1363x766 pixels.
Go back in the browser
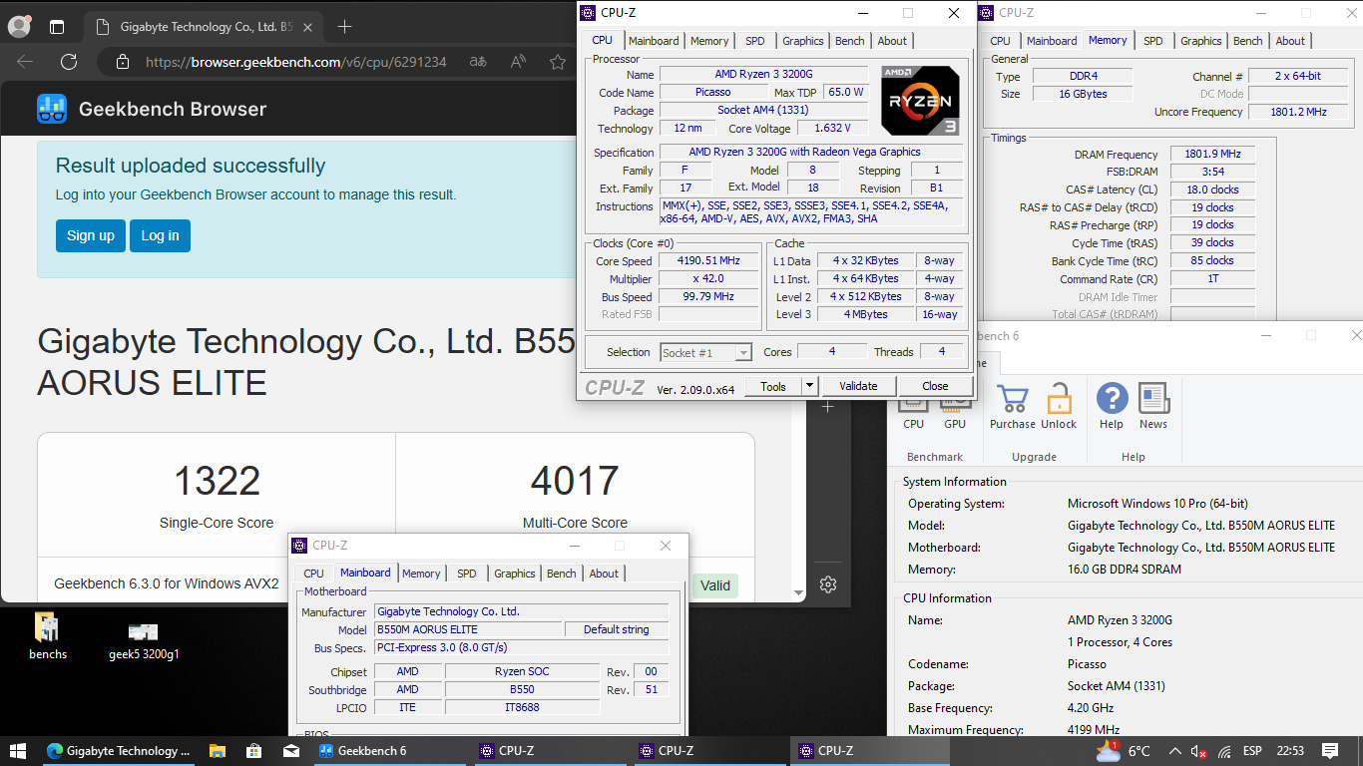coord(25,62)
